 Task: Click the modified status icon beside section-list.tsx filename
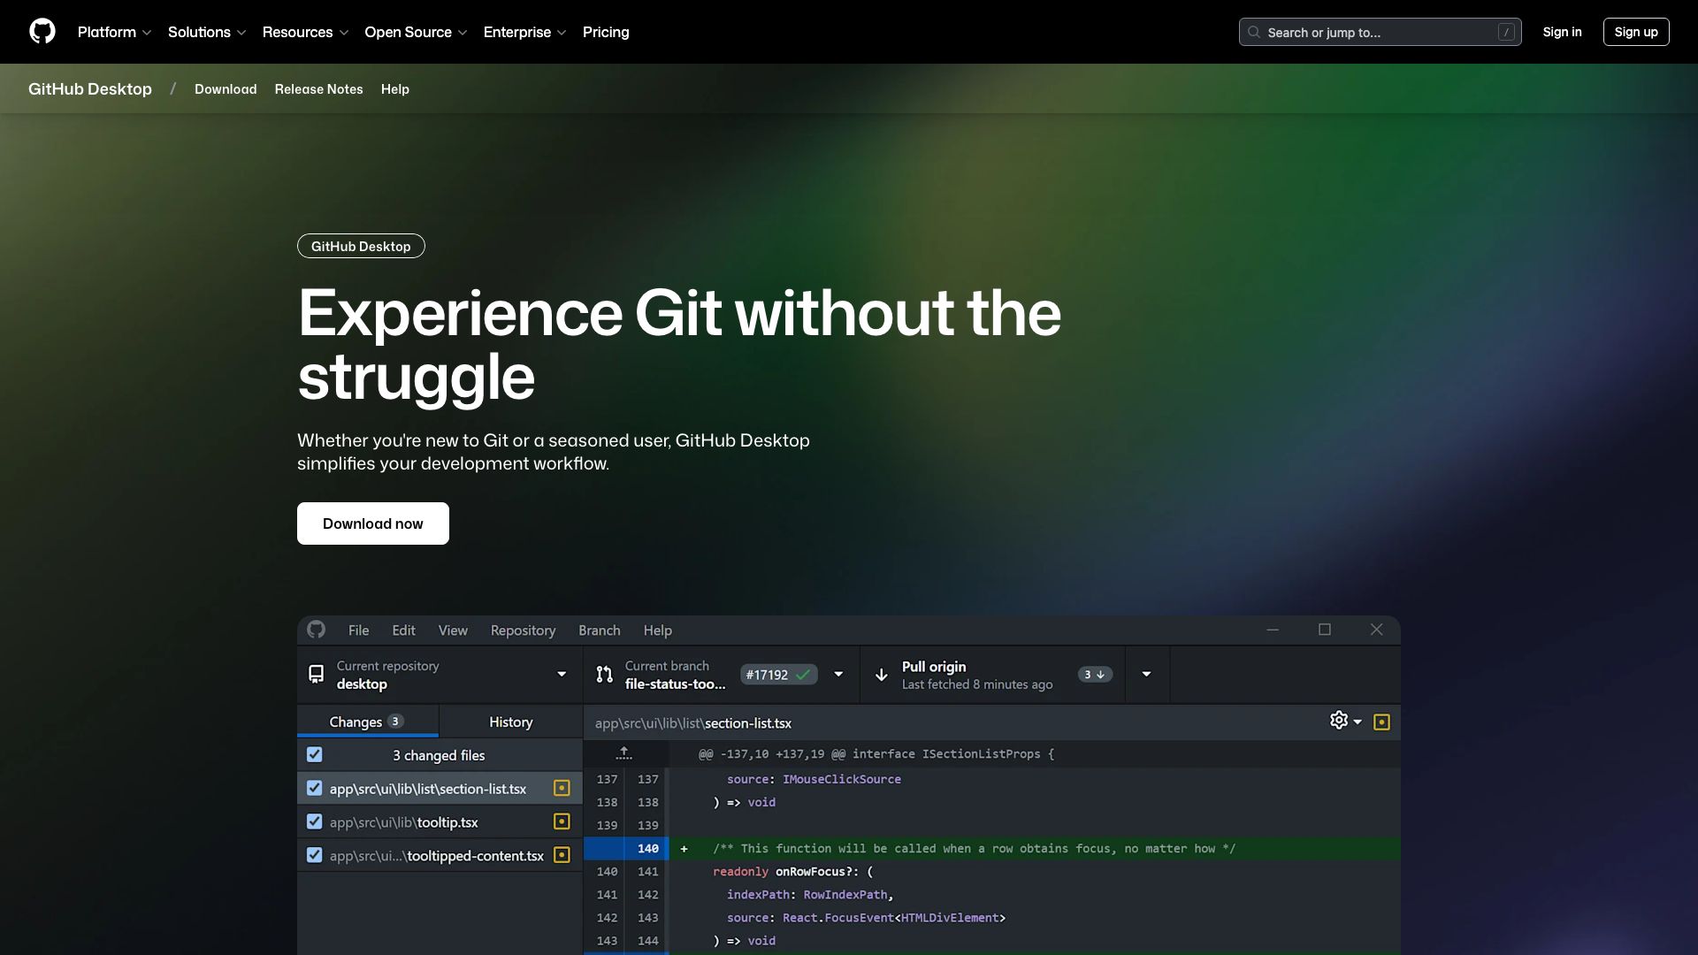pyautogui.click(x=562, y=788)
